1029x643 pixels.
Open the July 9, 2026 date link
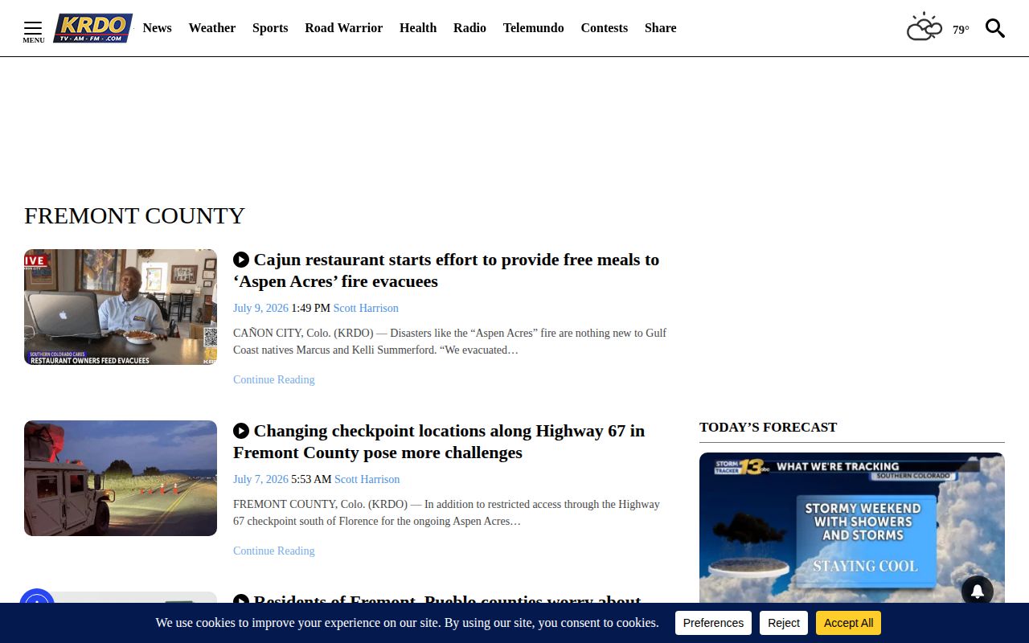coord(260,308)
